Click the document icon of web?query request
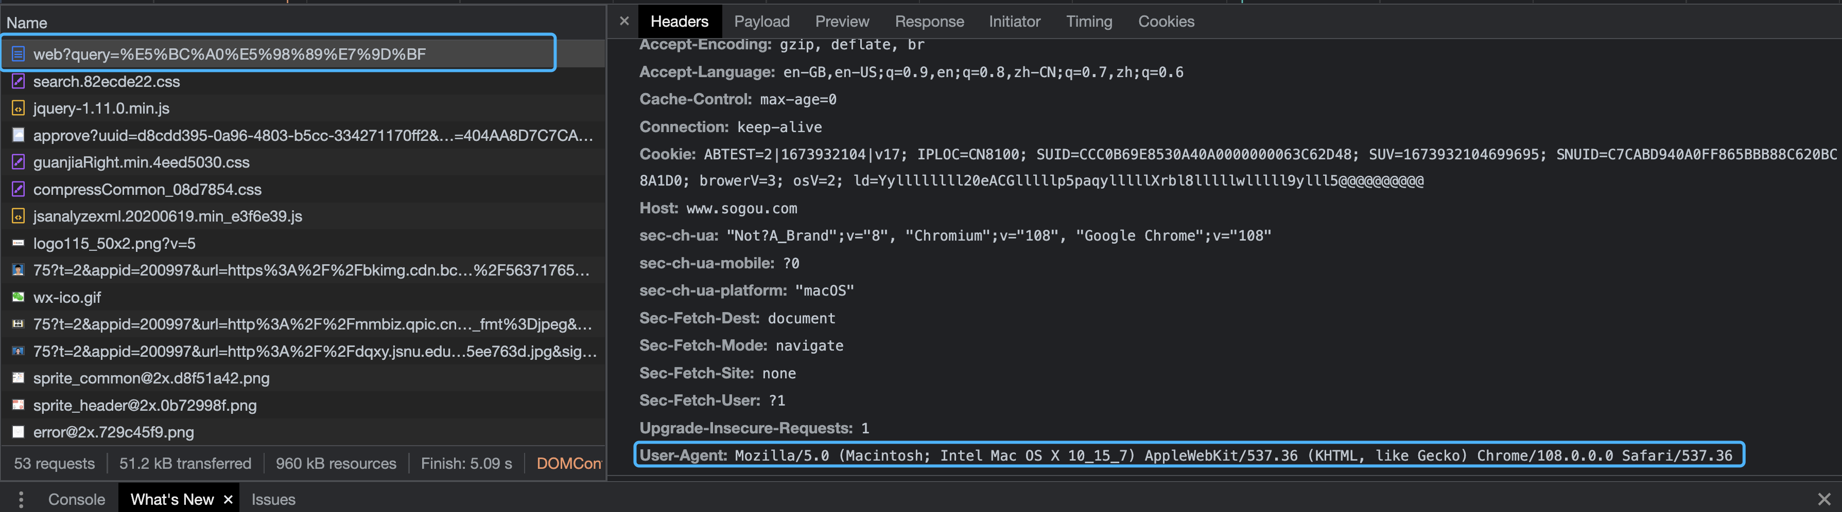 (x=19, y=54)
